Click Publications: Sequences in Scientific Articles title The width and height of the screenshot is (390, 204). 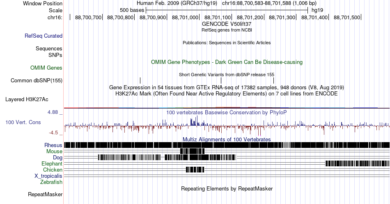[x=227, y=43]
